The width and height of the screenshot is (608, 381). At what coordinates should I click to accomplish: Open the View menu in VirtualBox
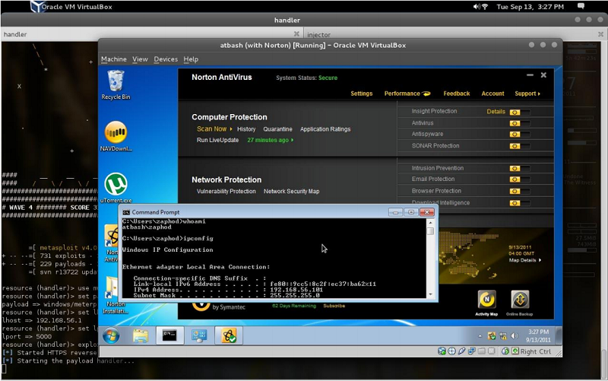coord(140,59)
